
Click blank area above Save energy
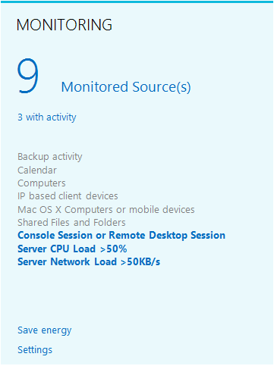[x=137, y=296]
